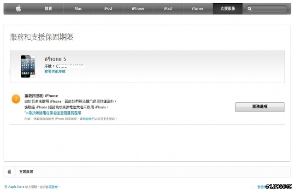Click the Apple logo in navigation bar
This screenshot has width=295, height=190.
click(x=18, y=8)
